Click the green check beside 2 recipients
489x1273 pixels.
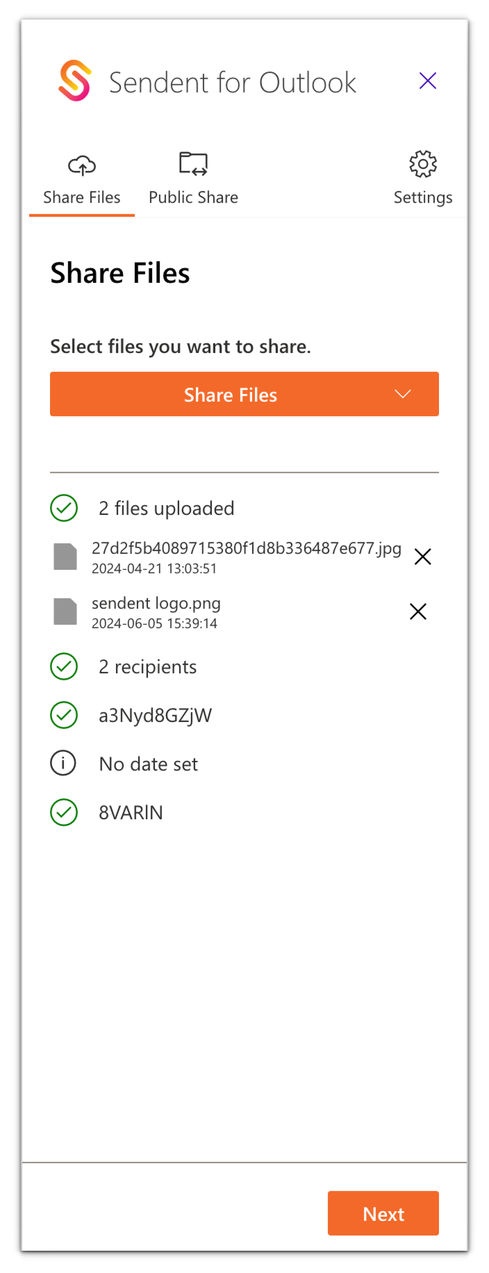coord(64,666)
